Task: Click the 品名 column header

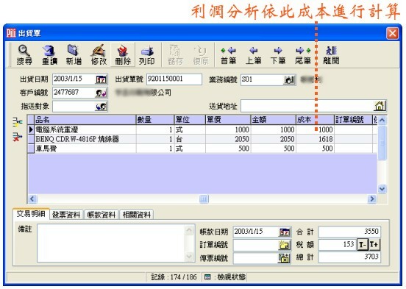Action: click(x=85, y=120)
